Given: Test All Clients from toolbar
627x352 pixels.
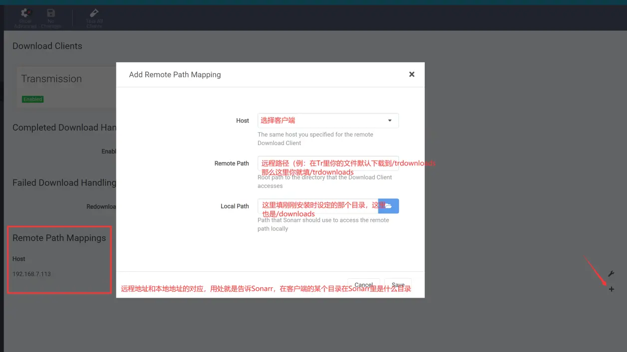Looking at the screenshot, I should pyautogui.click(x=94, y=18).
